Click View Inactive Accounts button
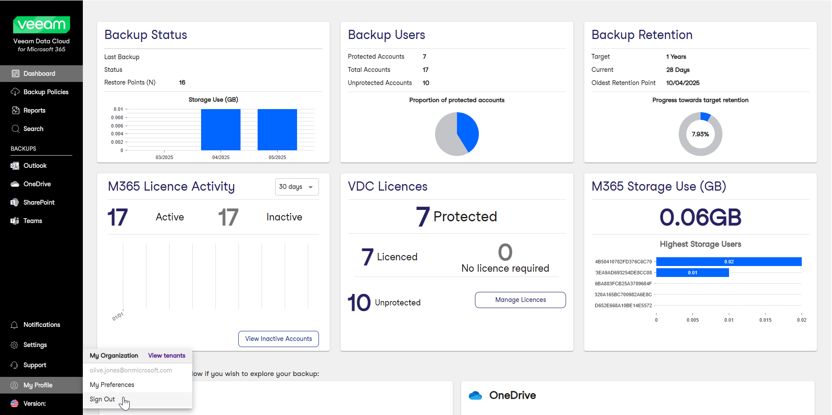The width and height of the screenshot is (832, 415). [x=279, y=339]
